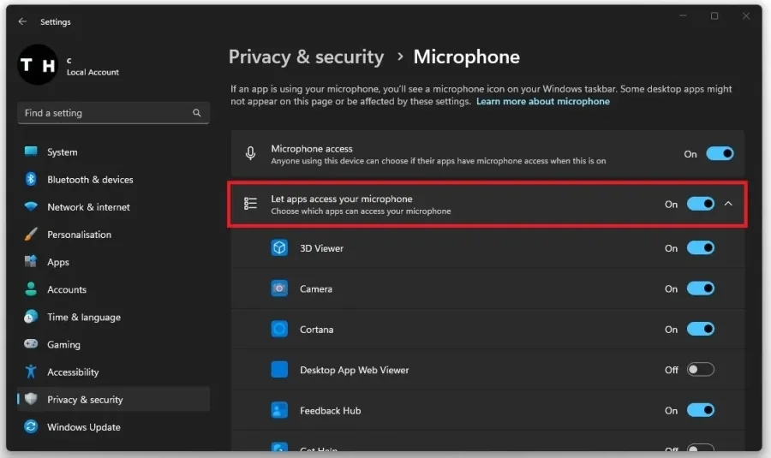
Task: Click the Gaming controller icon
Action: pyautogui.click(x=31, y=344)
